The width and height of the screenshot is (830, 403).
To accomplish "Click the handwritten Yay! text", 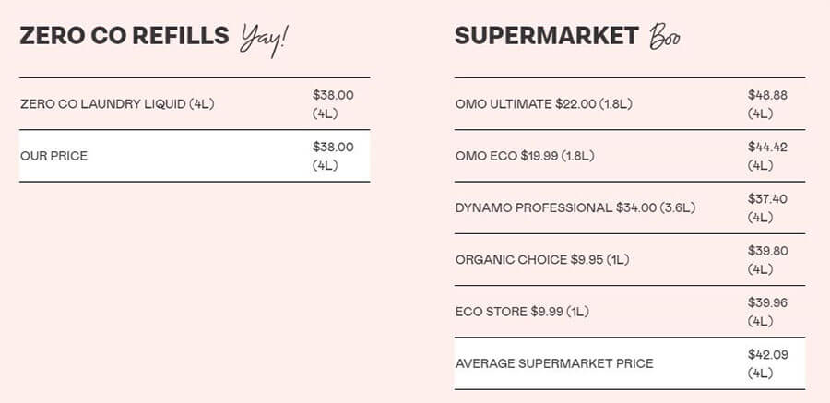I will (x=265, y=41).
